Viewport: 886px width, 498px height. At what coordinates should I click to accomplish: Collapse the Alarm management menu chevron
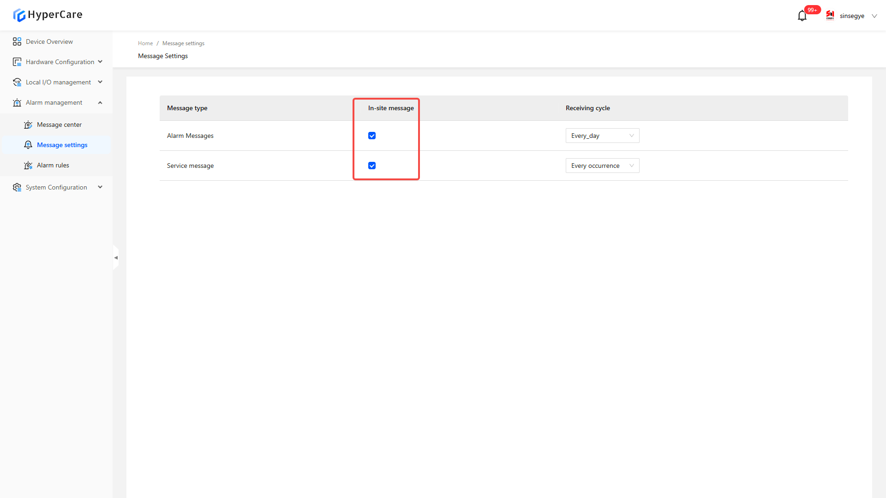point(100,102)
